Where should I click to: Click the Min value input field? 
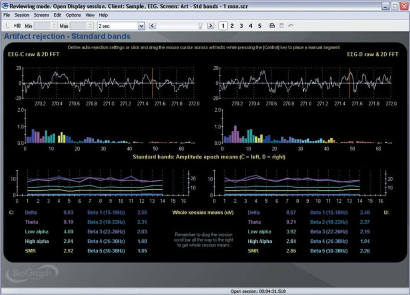(x=43, y=26)
